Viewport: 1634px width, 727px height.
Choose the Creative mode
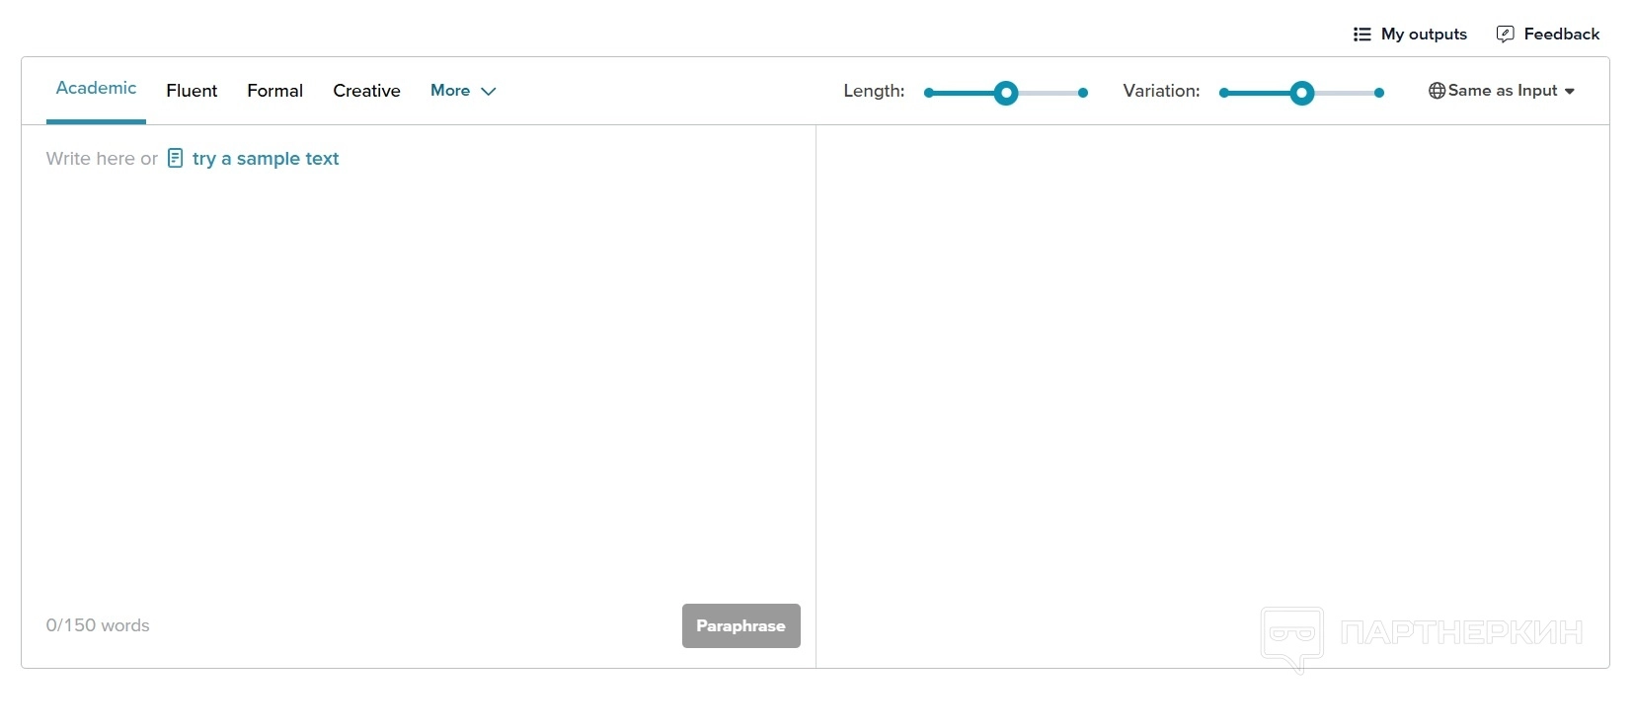(x=366, y=91)
